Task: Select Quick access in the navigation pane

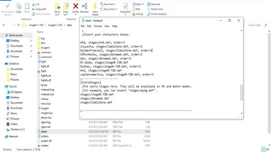Action: tap(16, 35)
